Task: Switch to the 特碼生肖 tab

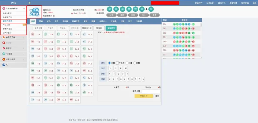Action: tap(76, 21)
